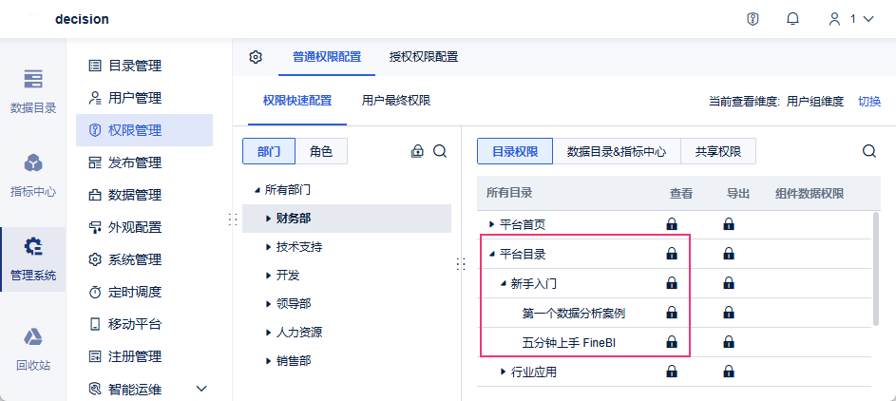The image size is (896, 401).
Task: Click the lock icon beside department search
Action: pyautogui.click(x=416, y=151)
